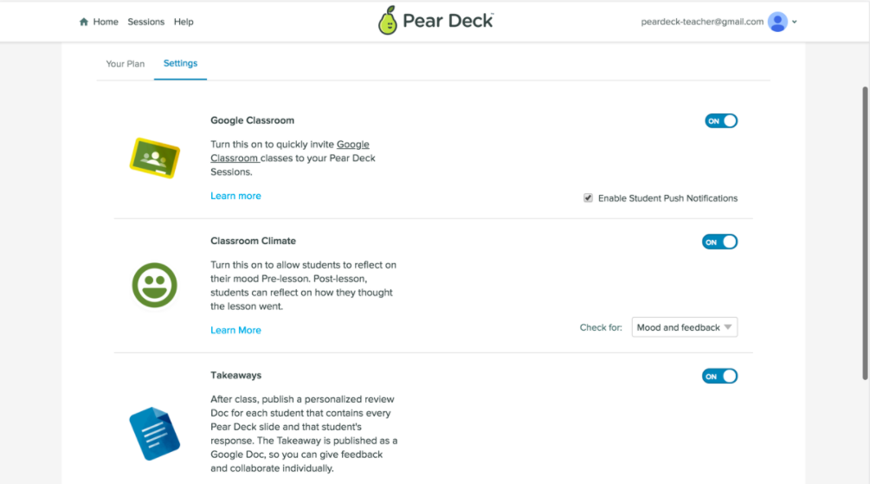Viewport: 870px width, 484px height.
Task: Switch off the Takeaways toggle
Action: click(719, 376)
